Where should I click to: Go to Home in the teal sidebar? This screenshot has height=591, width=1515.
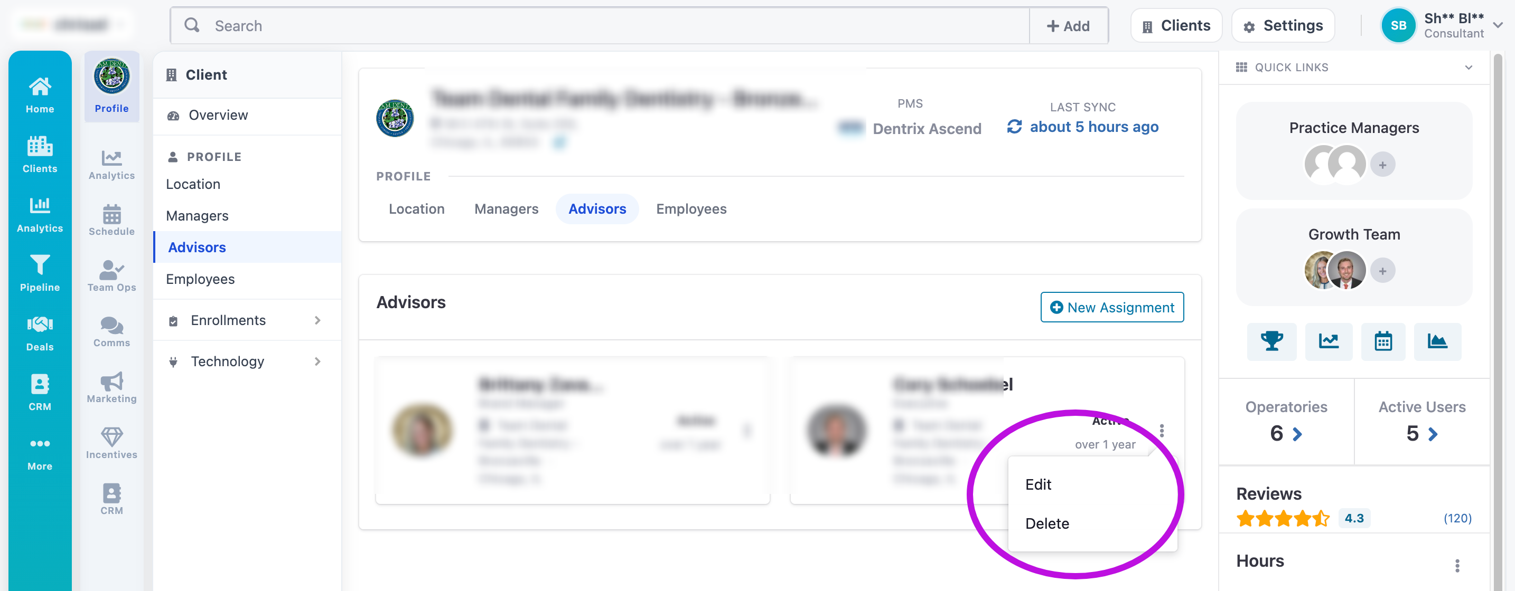[40, 95]
